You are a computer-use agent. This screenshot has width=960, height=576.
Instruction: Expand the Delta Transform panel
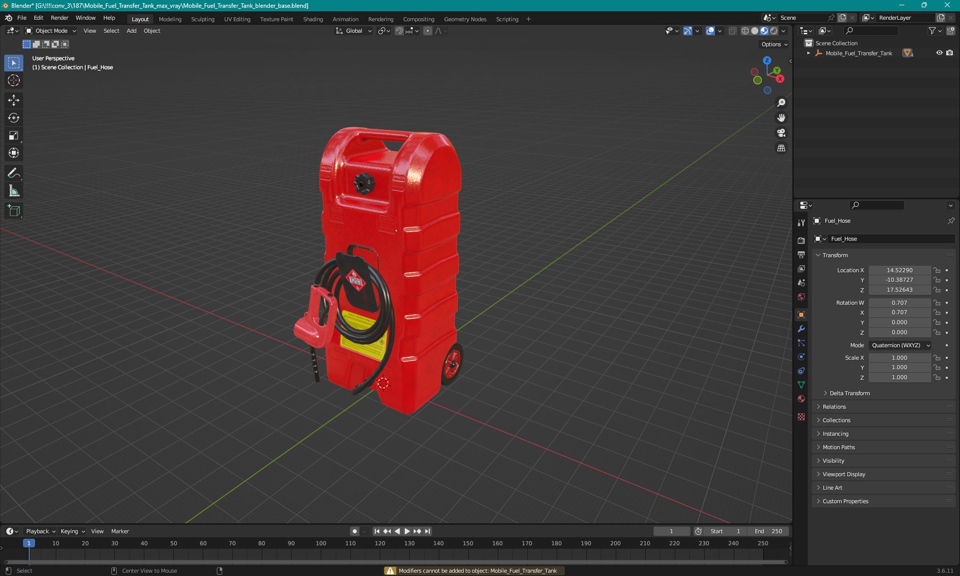[850, 394]
